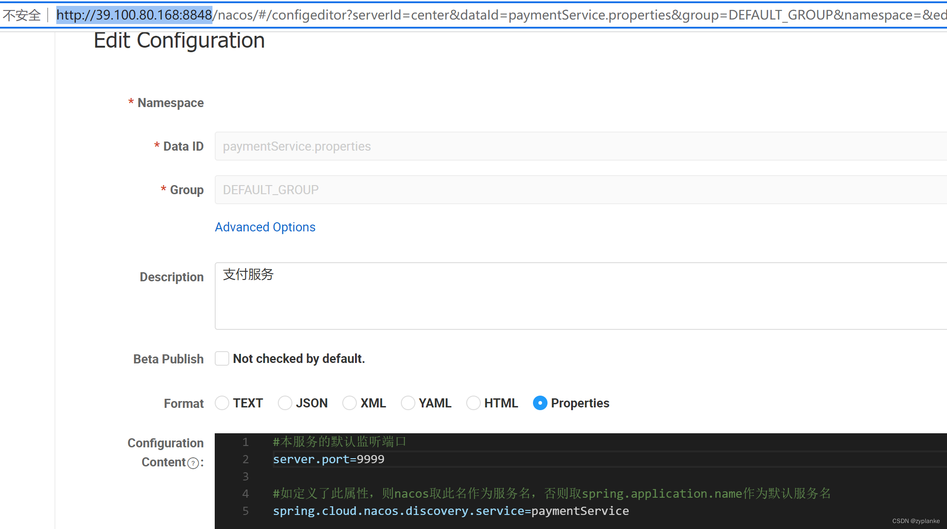The image size is (947, 529).
Task: Place cursor on line 2 server.port=9999
Action: (329, 459)
